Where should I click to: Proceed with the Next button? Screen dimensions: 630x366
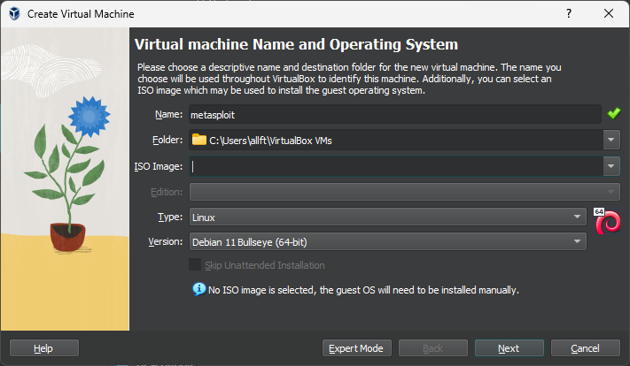coord(509,348)
